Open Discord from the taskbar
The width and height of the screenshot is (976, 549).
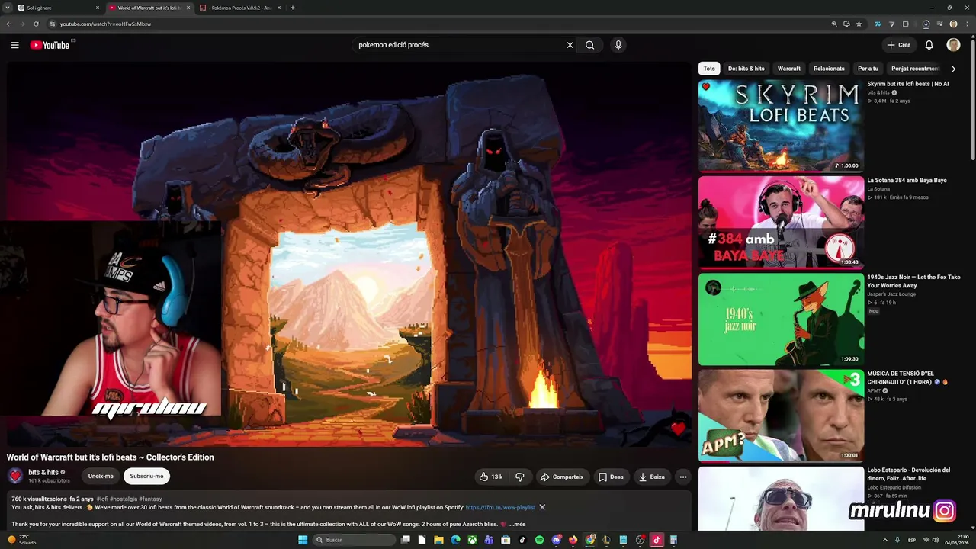[556, 540]
